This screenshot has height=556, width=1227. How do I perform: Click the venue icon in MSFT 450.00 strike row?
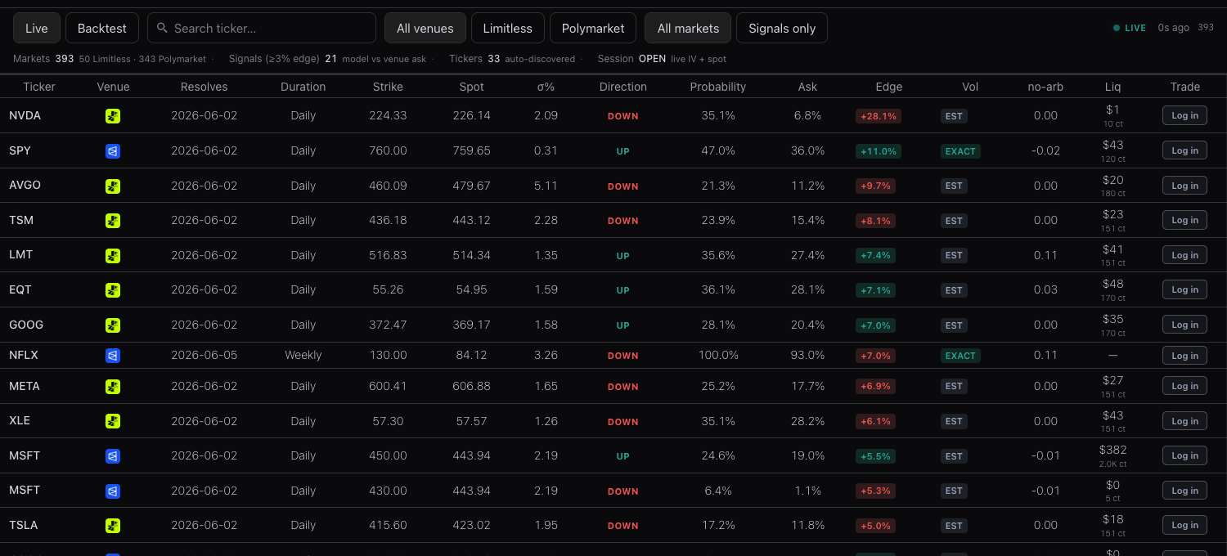click(113, 456)
